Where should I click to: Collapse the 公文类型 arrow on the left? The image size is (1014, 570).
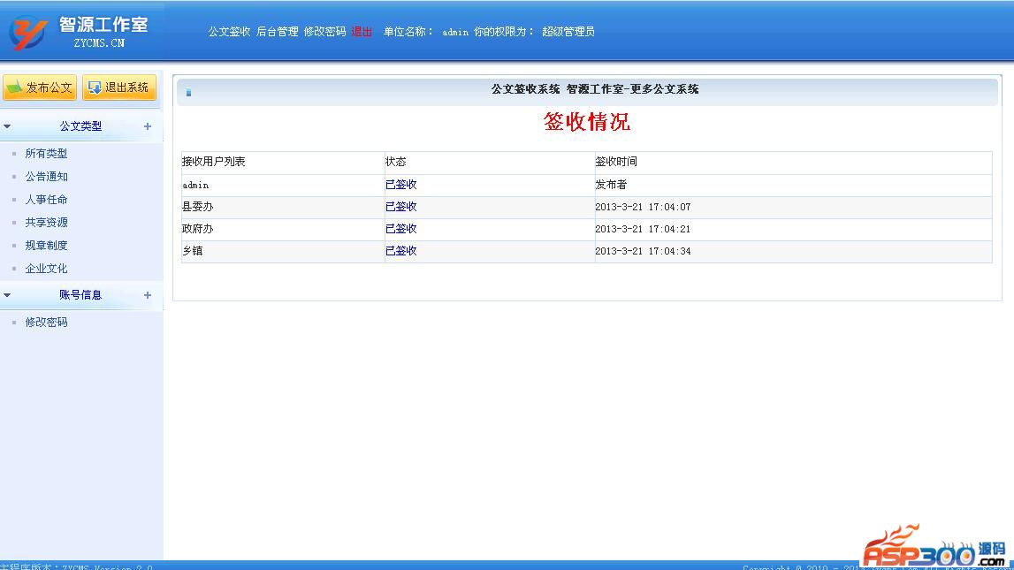click(x=8, y=126)
